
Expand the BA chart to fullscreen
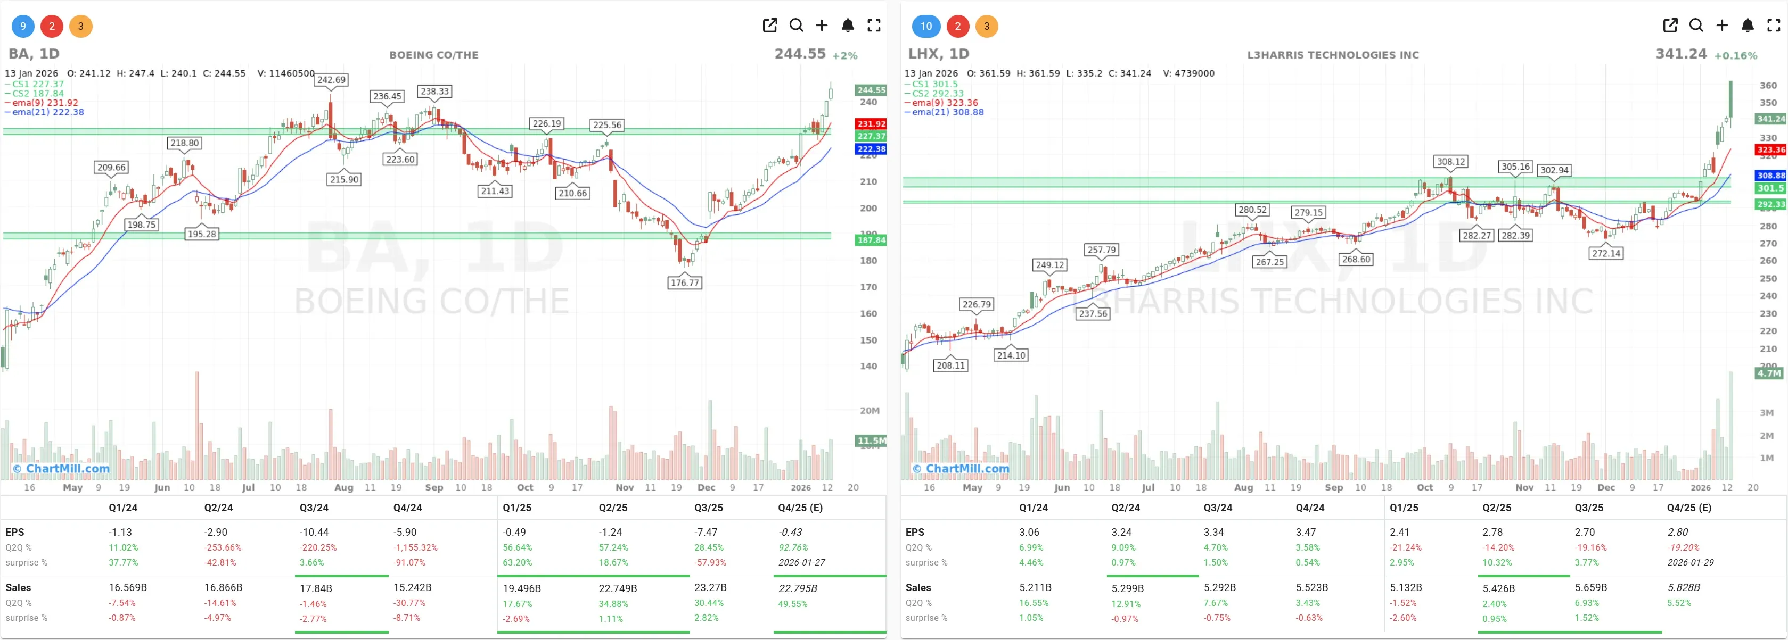click(874, 25)
